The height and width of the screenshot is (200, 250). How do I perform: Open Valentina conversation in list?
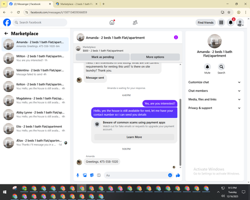click(35, 72)
